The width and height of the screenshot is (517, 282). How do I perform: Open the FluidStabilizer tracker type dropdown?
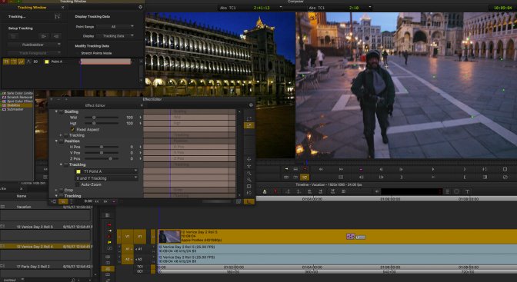pyautogui.click(x=35, y=45)
